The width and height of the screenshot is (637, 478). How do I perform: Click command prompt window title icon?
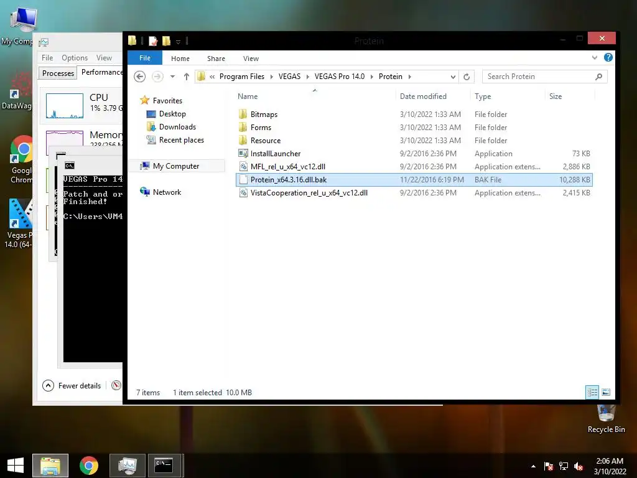pyautogui.click(x=70, y=166)
